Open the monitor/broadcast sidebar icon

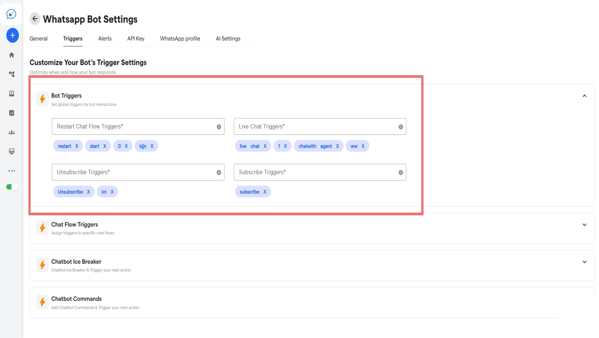point(12,151)
